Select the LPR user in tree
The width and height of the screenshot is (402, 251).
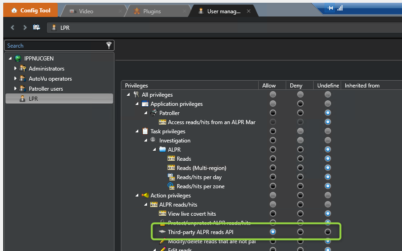[33, 99]
